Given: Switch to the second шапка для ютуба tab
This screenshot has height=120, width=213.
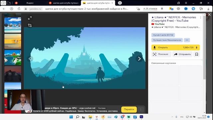Looking at the screenshot, I should 64,3.
